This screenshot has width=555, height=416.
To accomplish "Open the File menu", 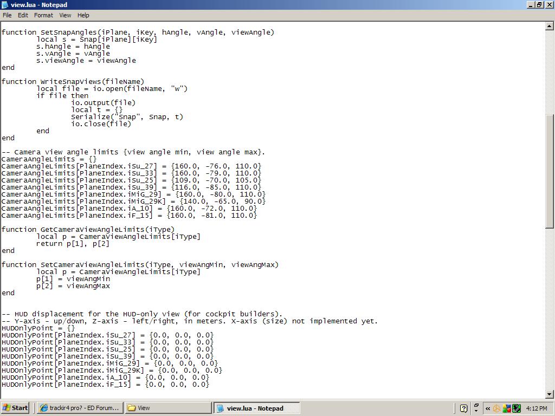I will pyautogui.click(x=7, y=15).
